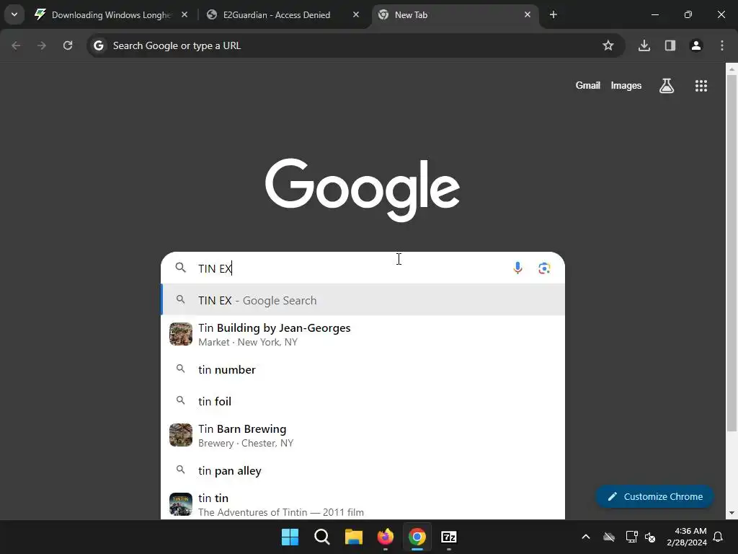The width and height of the screenshot is (738, 554).
Task: Start voice search with microphone
Action: click(x=517, y=268)
